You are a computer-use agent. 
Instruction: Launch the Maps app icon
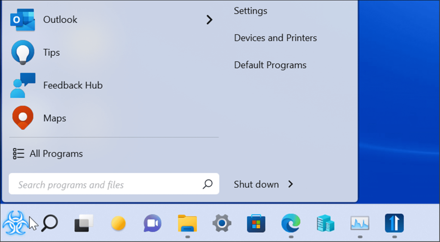23,118
